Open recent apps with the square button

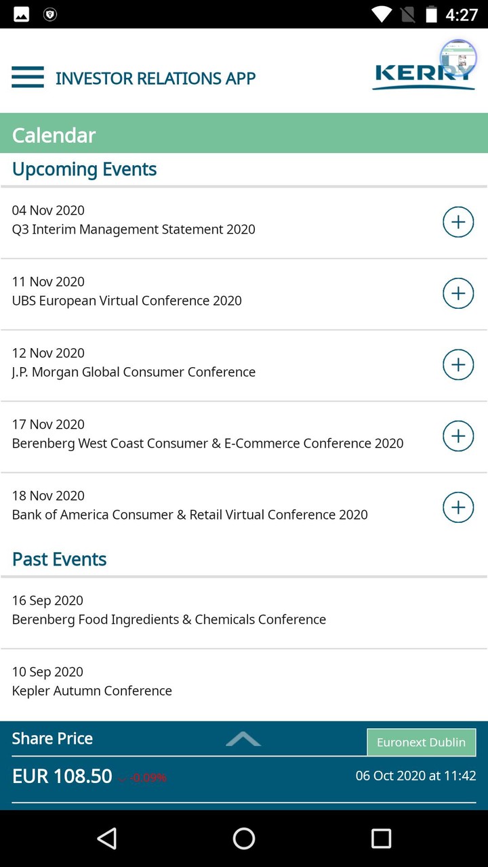pos(381,839)
